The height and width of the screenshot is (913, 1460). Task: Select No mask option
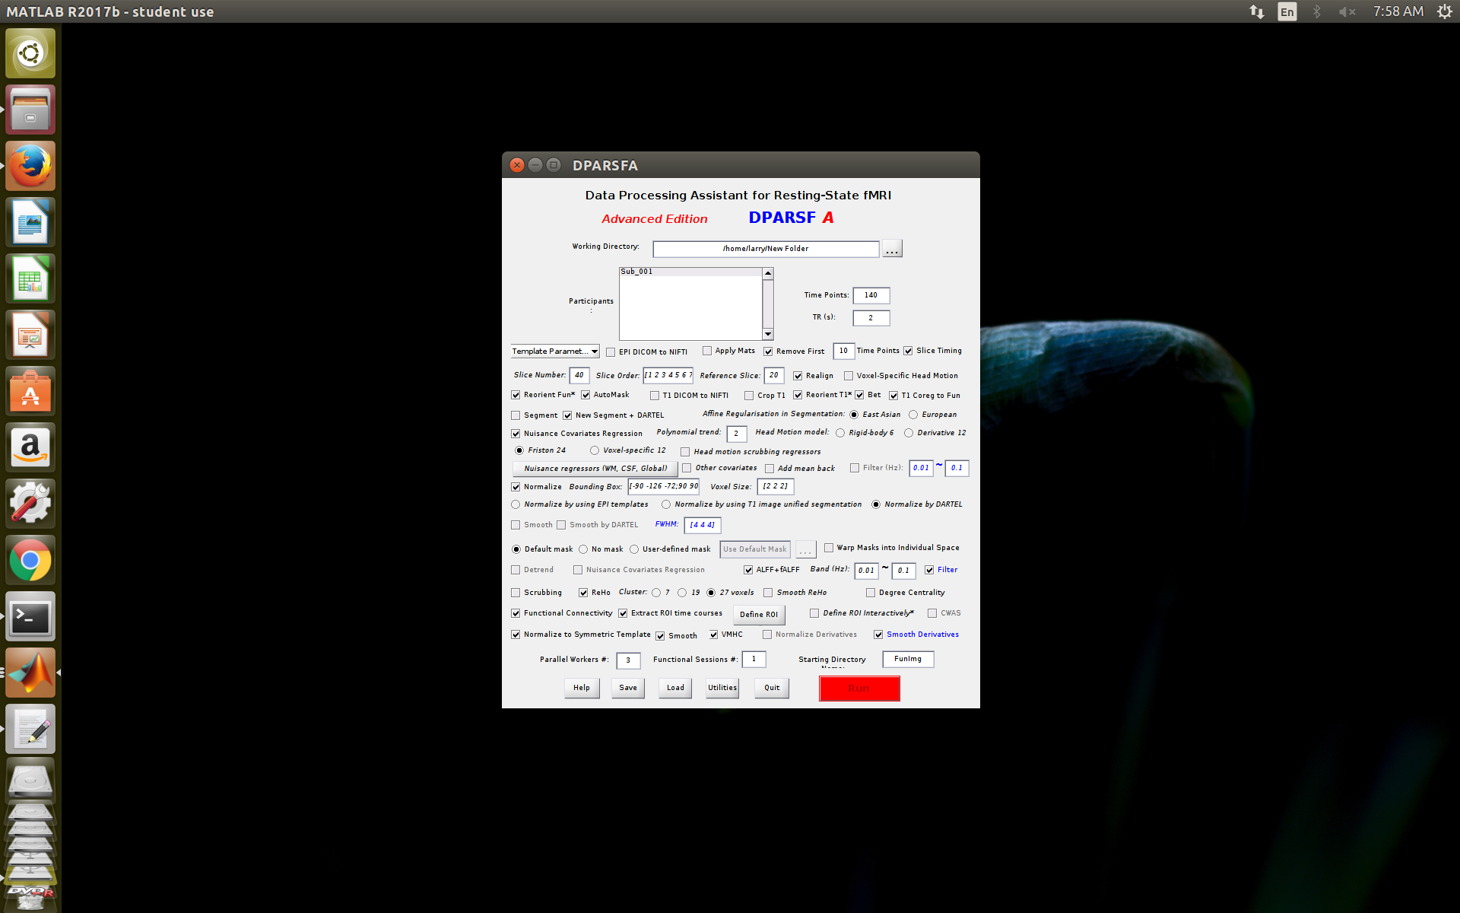583,549
